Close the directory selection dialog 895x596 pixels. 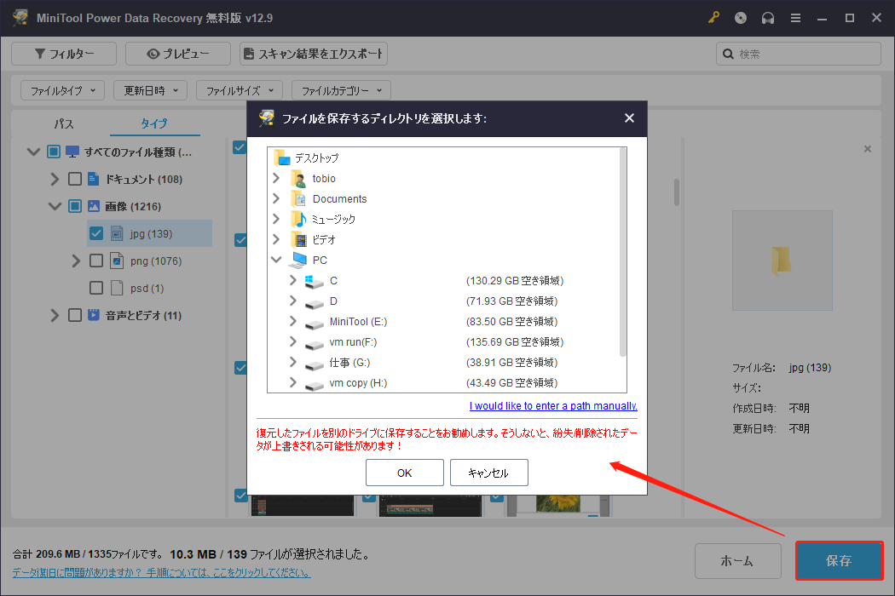[629, 118]
